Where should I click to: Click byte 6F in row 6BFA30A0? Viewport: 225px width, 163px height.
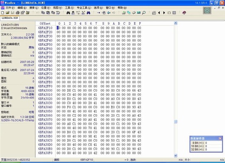(x=134, y=132)
